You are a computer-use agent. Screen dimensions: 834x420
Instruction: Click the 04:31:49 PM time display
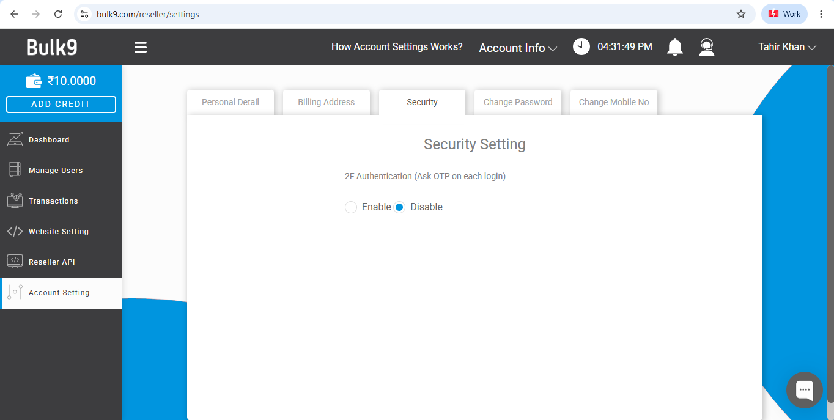(x=625, y=46)
